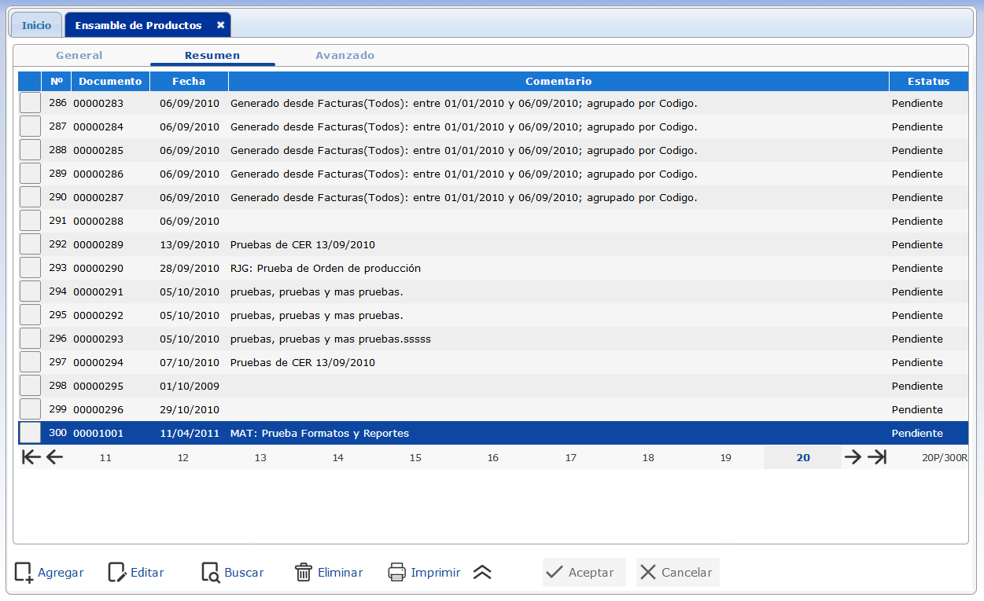Image resolution: width=984 pixels, height=601 pixels.
Task: Go to page 15
Action: click(x=415, y=457)
